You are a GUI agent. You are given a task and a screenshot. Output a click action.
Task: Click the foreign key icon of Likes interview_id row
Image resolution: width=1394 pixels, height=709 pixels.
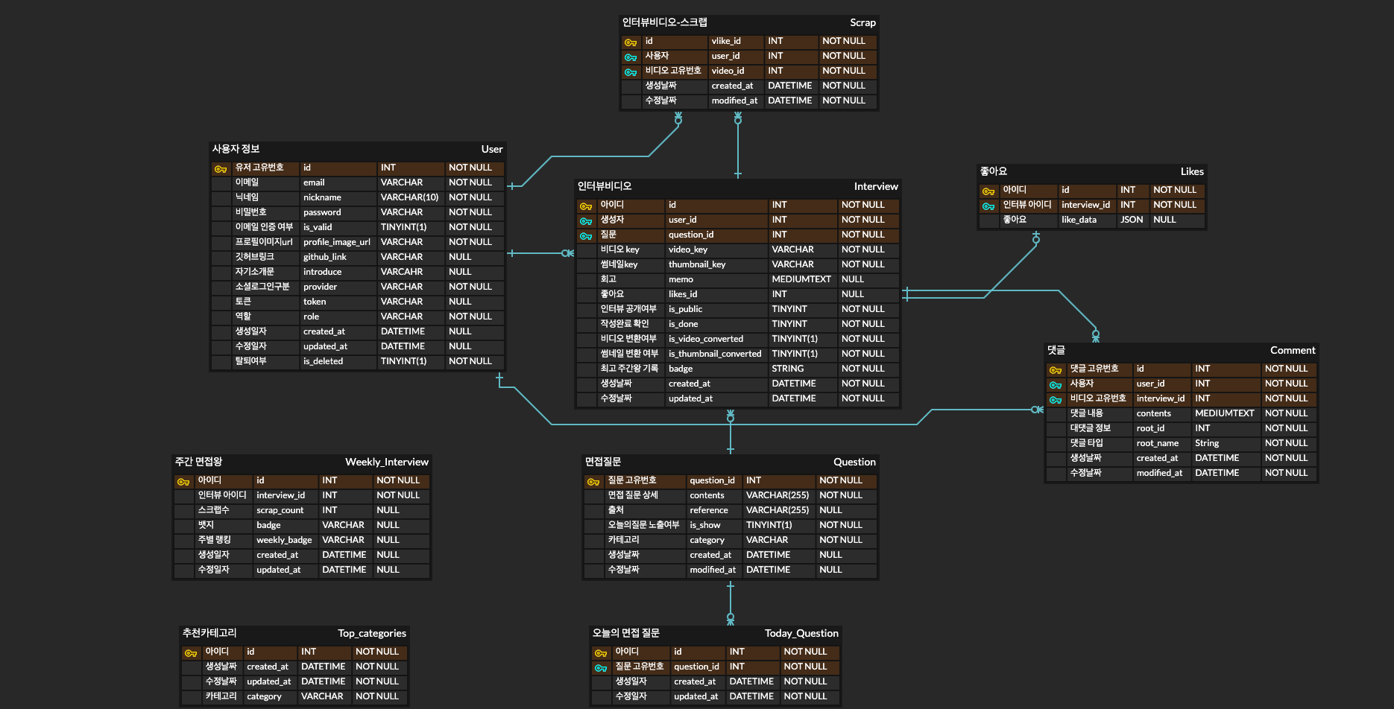click(x=988, y=206)
